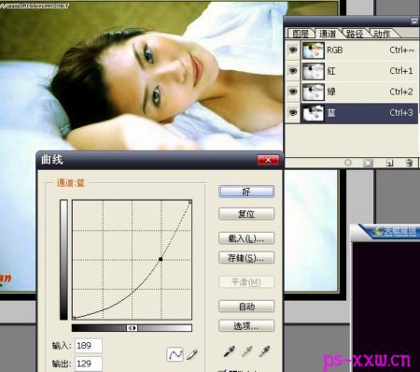Choose the pencil draw curve tool
420x372 pixels.
192,354
